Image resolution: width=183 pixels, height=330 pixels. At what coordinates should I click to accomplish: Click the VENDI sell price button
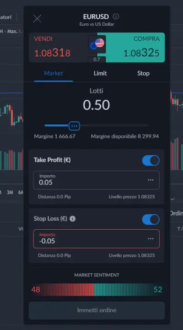coord(61,47)
